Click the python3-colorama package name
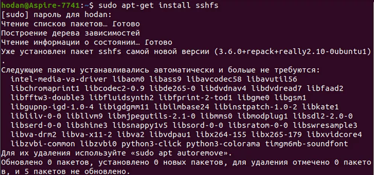The height and width of the screenshot is (175, 374). click(223, 144)
